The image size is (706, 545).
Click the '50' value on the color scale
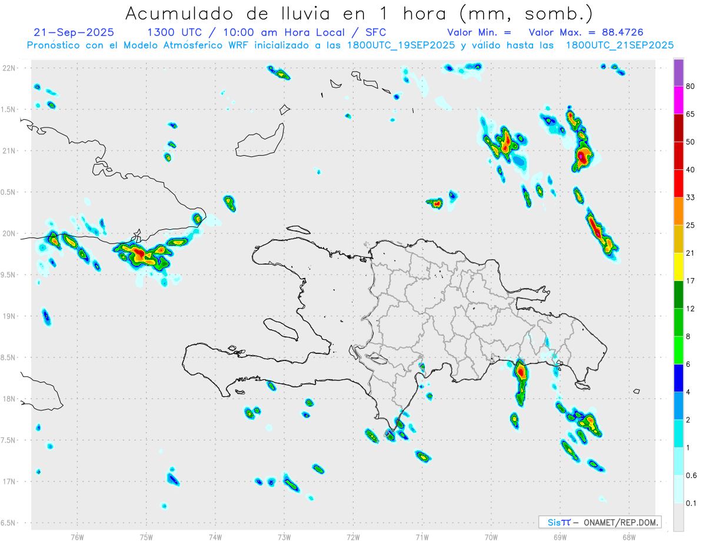[x=691, y=142]
